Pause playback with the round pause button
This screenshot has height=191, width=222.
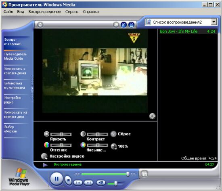point(57,179)
